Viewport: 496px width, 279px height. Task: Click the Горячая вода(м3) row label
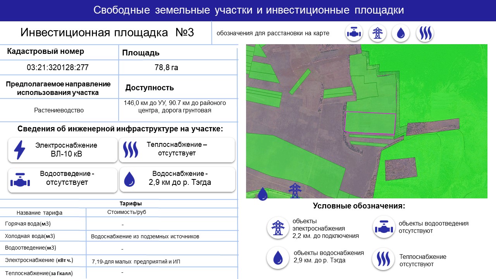point(28,224)
